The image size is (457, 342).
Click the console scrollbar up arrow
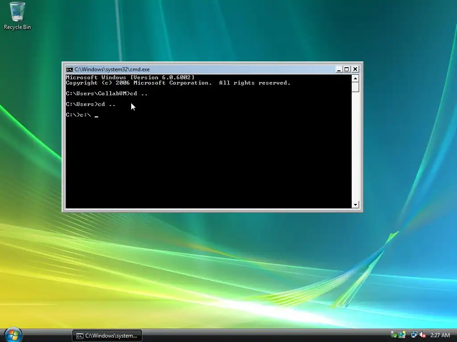pyautogui.click(x=355, y=78)
